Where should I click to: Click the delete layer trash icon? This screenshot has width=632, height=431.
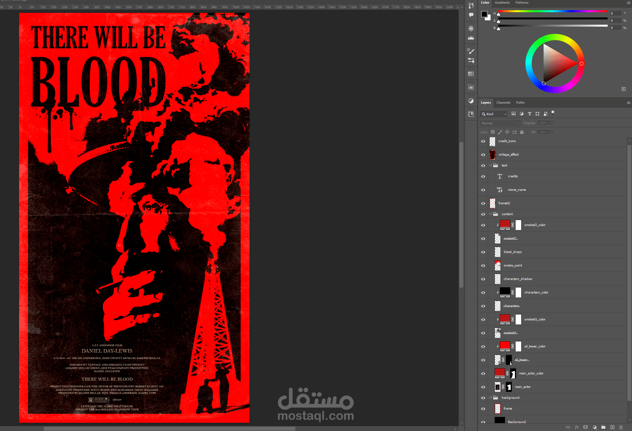click(x=621, y=427)
